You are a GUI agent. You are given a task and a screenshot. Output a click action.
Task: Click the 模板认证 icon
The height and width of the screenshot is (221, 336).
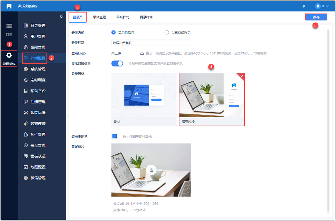coord(26,156)
